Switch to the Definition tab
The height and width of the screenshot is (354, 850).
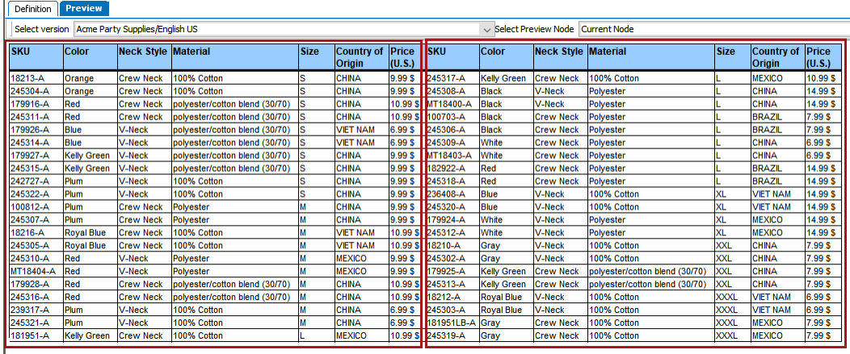tap(33, 9)
